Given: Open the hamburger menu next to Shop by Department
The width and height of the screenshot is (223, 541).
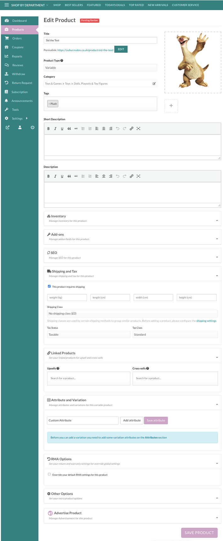Looking at the screenshot, I should pos(6,5).
